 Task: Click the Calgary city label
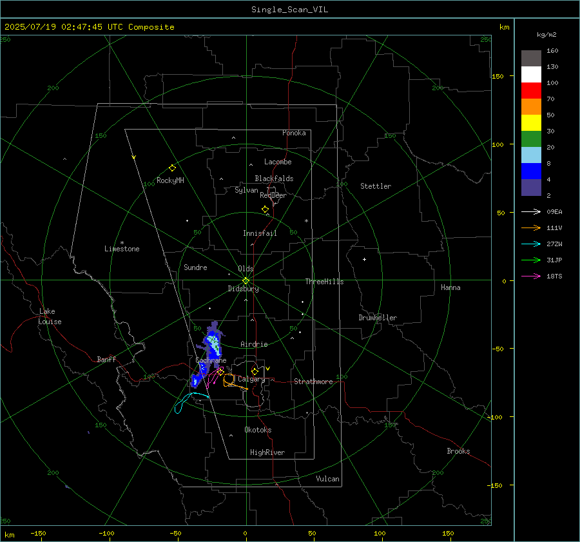251,379
